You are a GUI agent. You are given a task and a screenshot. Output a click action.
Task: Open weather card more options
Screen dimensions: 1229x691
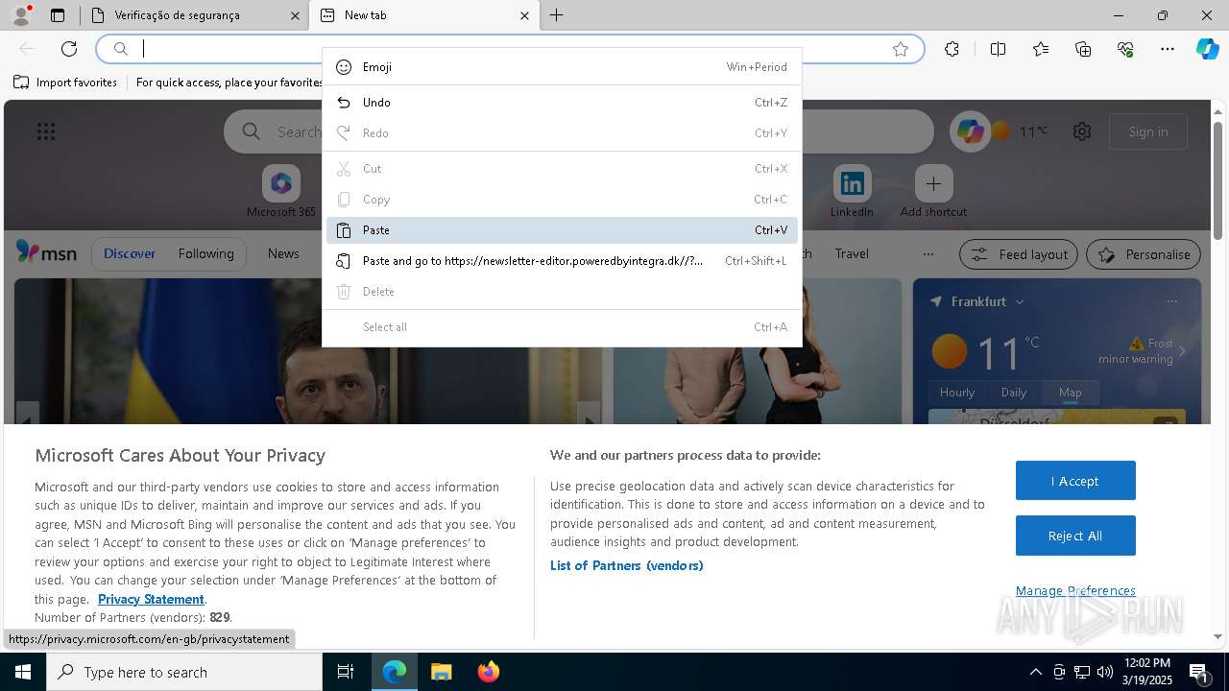click(1172, 301)
